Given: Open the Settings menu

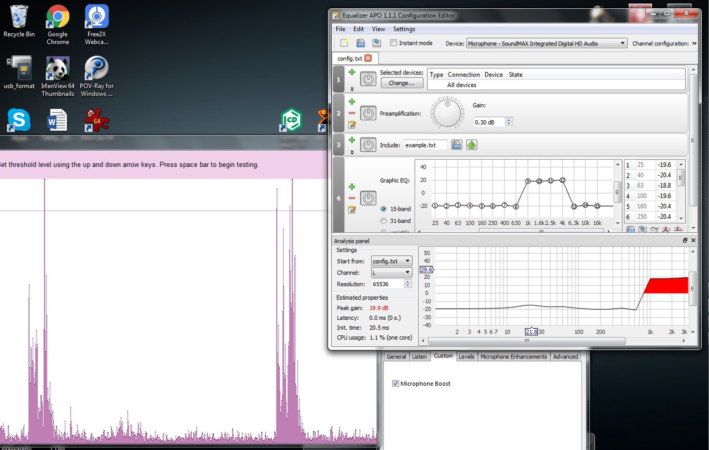Looking at the screenshot, I should [x=404, y=29].
